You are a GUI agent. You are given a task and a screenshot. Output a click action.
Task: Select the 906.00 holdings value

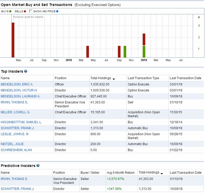(95, 134)
